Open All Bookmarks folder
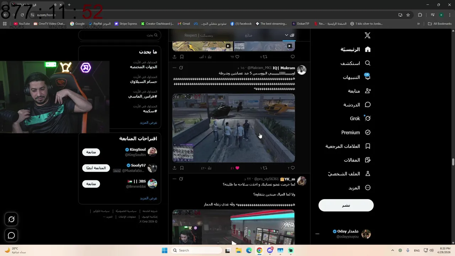This screenshot has height=256, width=455. [x=440, y=24]
